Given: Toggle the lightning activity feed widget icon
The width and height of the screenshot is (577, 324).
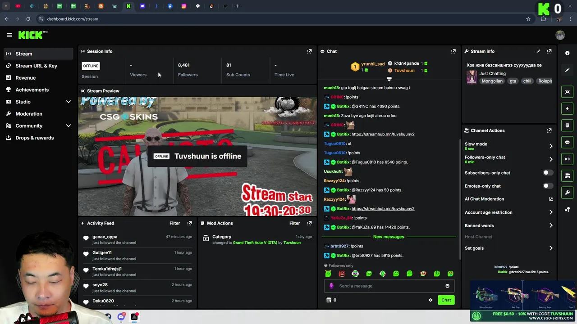Looking at the screenshot, I should point(567,108).
